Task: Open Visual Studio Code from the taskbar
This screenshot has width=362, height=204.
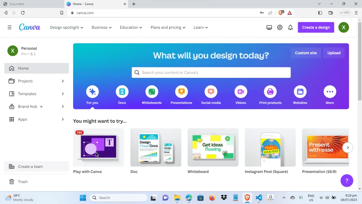Action: [x=259, y=198]
